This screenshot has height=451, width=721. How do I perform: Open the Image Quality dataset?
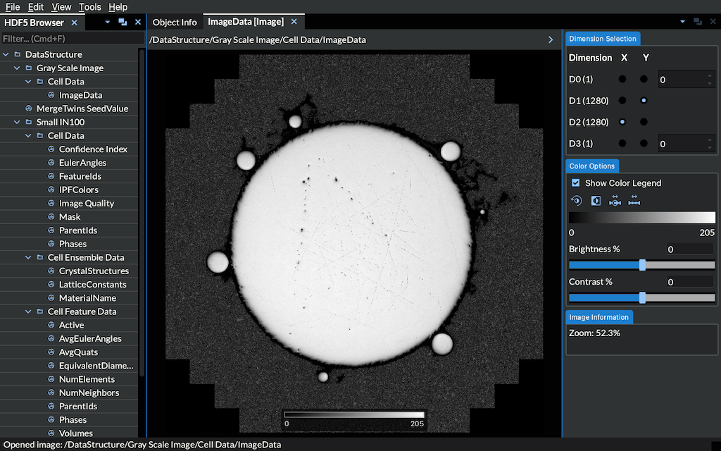pyautogui.click(x=86, y=203)
